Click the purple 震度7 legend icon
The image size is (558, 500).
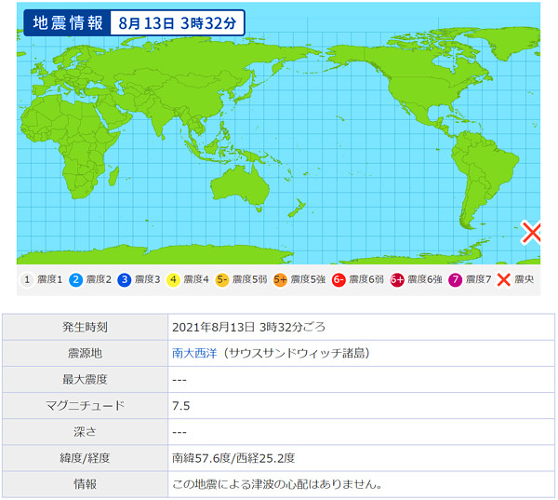point(456,279)
